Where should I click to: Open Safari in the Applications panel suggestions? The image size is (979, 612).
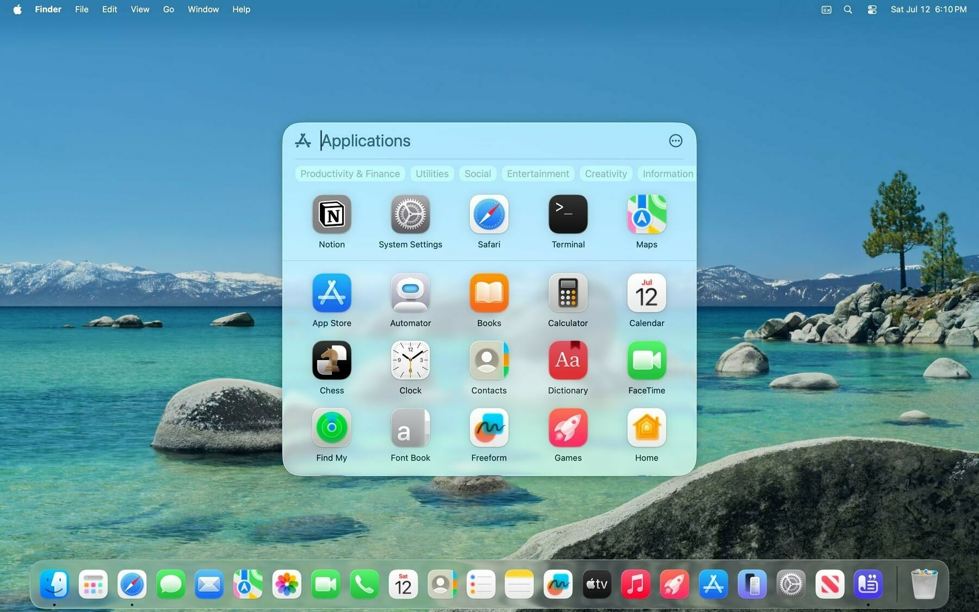pyautogui.click(x=489, y=214)
